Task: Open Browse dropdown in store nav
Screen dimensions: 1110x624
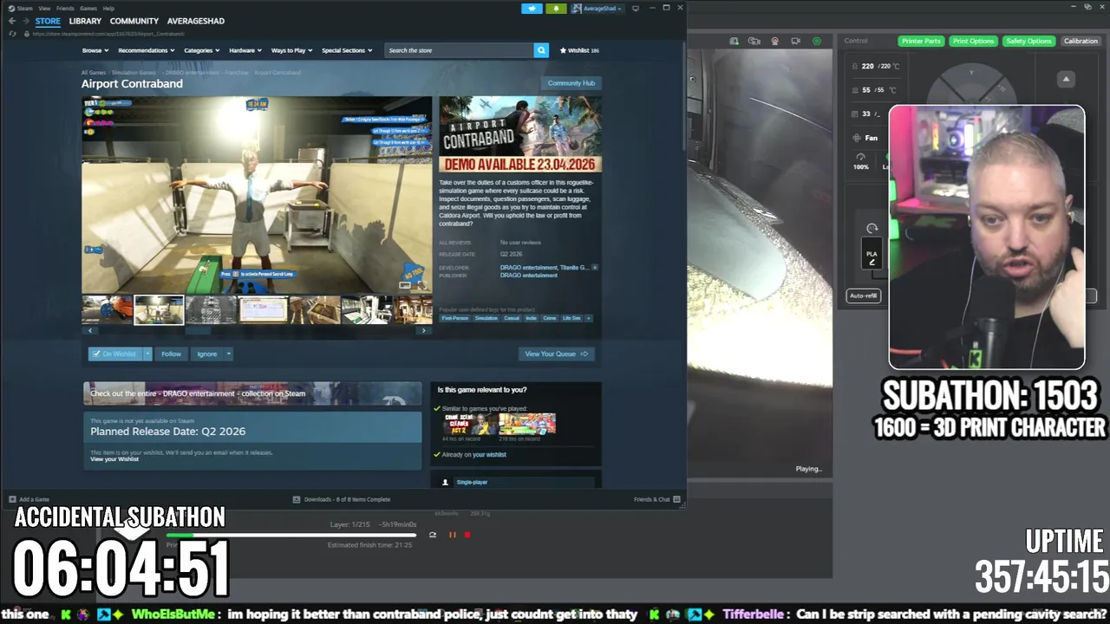Action: [x=95, y=50]
